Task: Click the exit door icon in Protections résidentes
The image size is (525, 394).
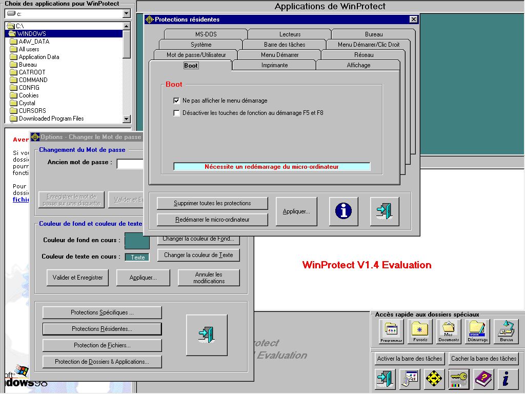Action: point(384,211)
